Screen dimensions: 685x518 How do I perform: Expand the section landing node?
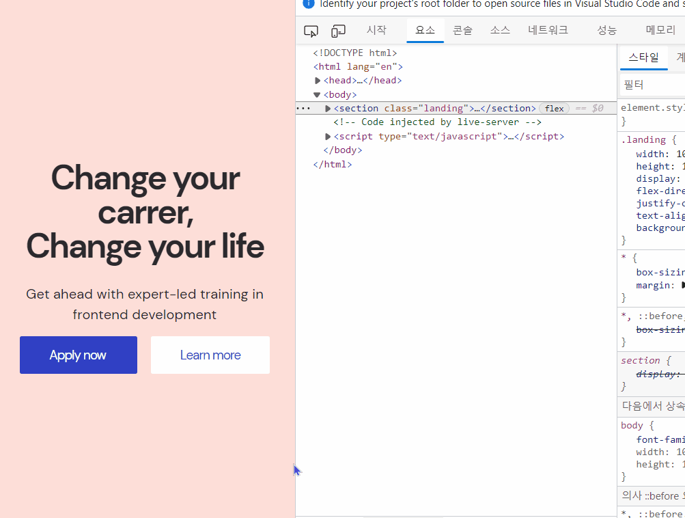(x=328, y=109)
